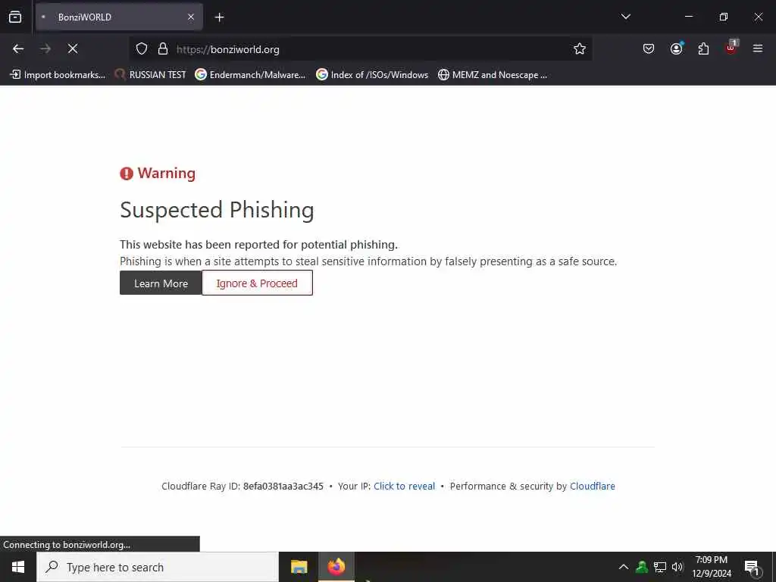Open uBlock Origin extension icon
The image size is (776, 582).
(731, 48)
